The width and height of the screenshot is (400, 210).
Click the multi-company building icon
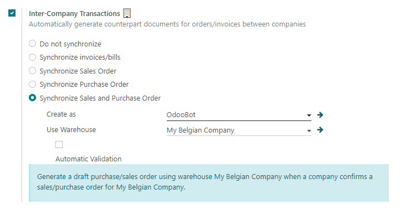pos(127,13)
